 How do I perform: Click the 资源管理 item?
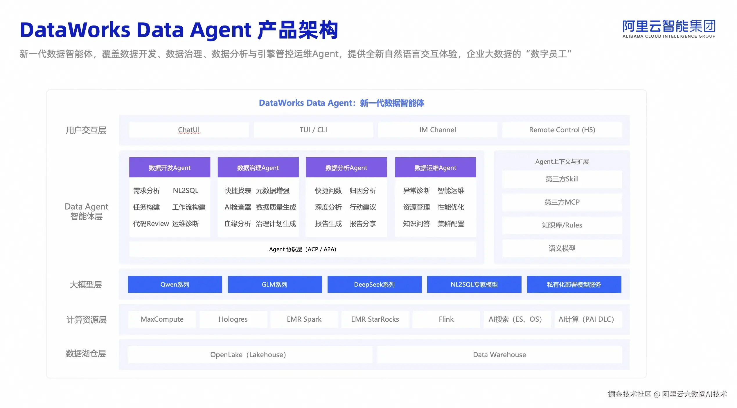click(417, 207)
